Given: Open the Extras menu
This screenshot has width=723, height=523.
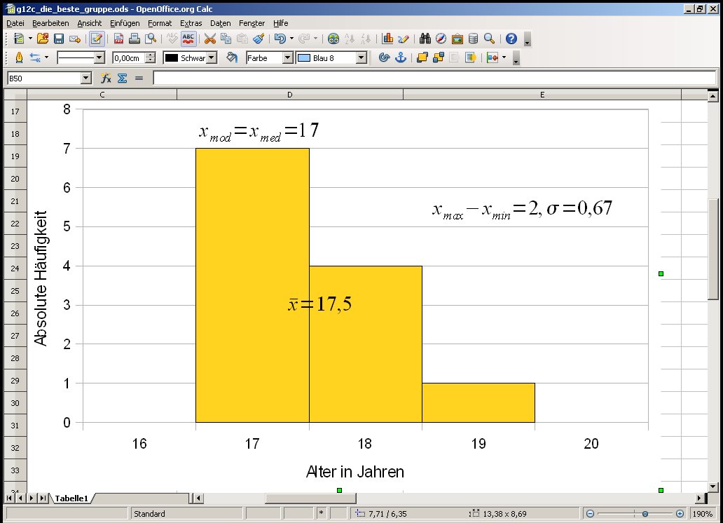Looking at the screenshot, I should [191, 23].
